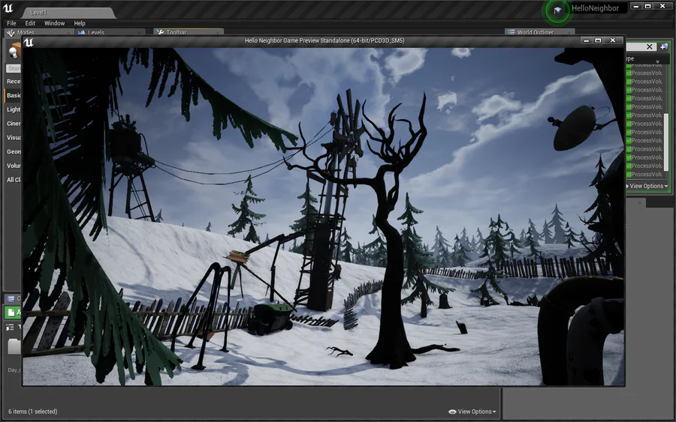Viewport: 676px width, 422px height.
Task: Clear the World Outliner search box
Action: coord(649,46)
